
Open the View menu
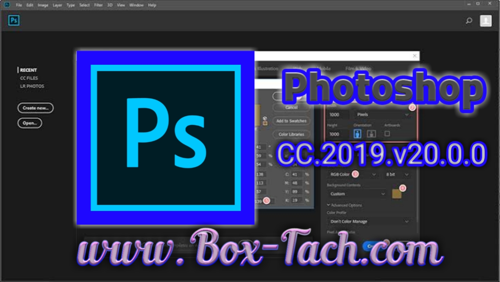(121, 5)
